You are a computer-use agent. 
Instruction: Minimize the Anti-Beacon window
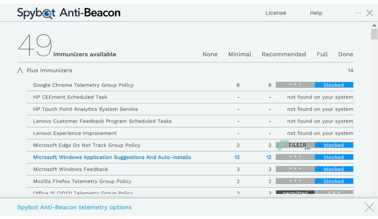point(358,13)
